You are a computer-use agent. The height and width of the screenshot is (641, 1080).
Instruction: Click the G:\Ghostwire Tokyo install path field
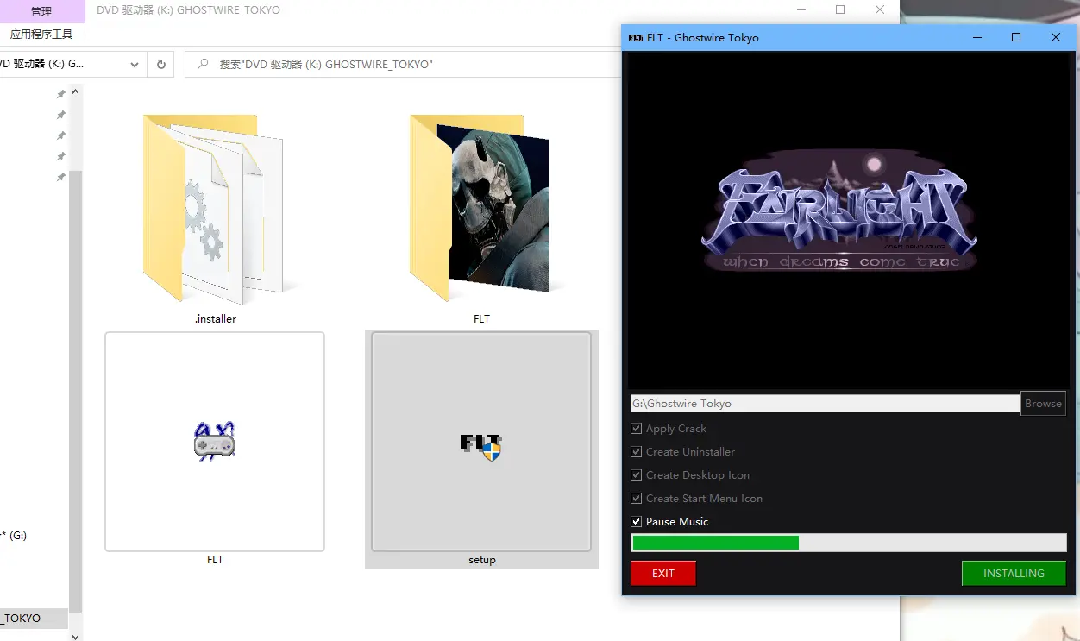(x=826, y=403)
